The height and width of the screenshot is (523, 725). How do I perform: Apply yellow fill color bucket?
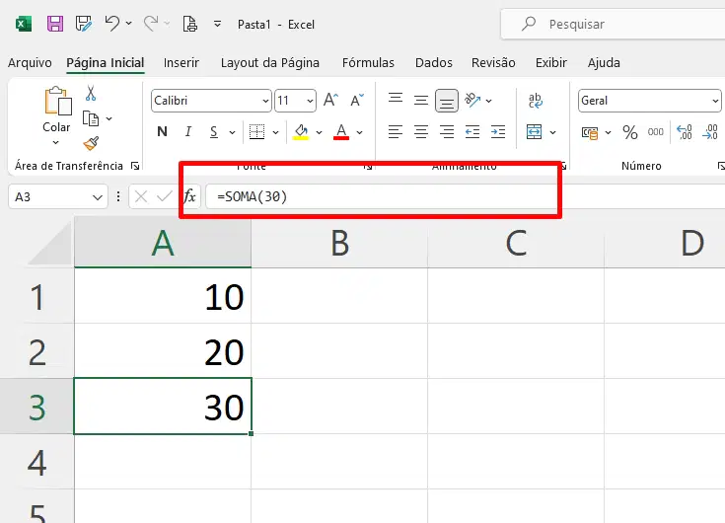click(301, 132)
